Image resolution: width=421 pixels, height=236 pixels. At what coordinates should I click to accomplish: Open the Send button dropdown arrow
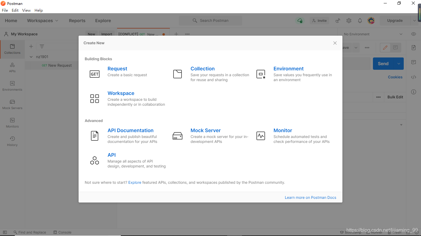[399, 64]
